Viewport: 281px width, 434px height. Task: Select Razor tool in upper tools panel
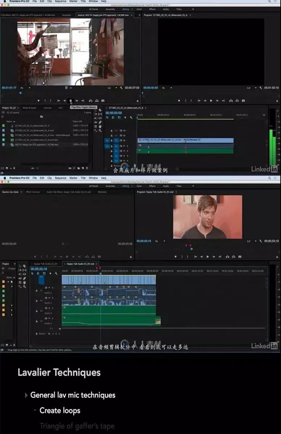pos(100,110)
